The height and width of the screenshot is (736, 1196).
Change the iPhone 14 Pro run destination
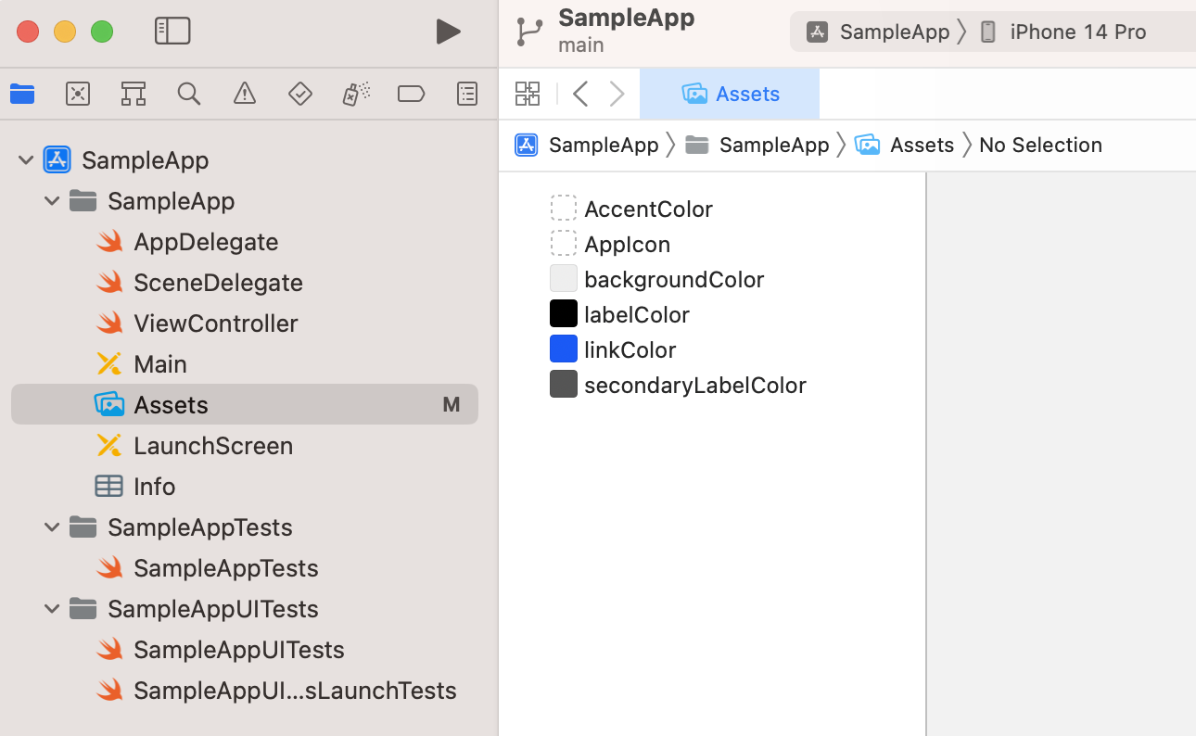pyautogui.click(x=1063, y=32)
